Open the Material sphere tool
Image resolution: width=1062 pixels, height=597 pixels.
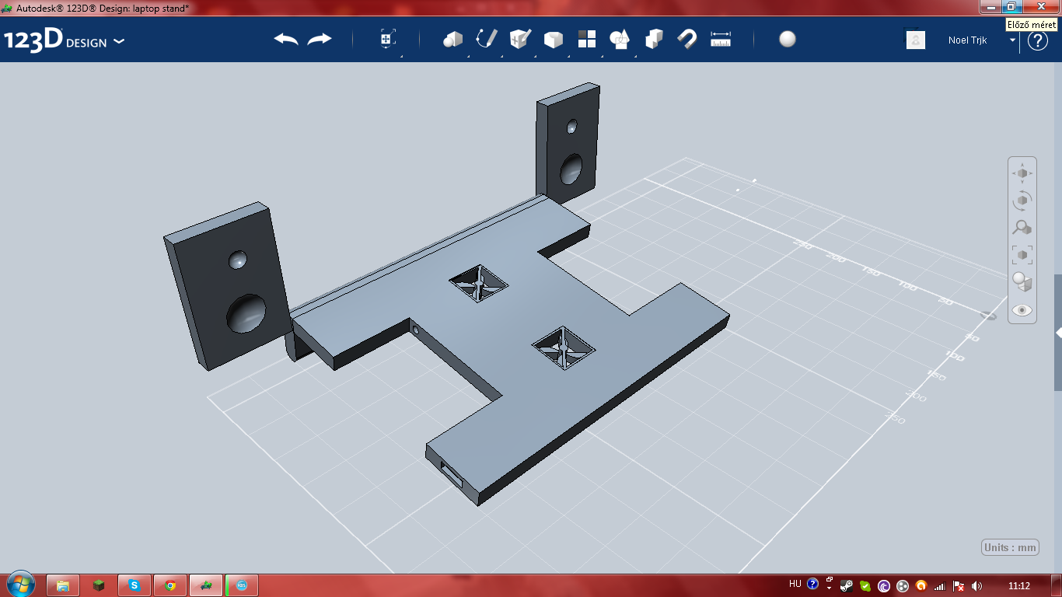[x=788, y=40]
